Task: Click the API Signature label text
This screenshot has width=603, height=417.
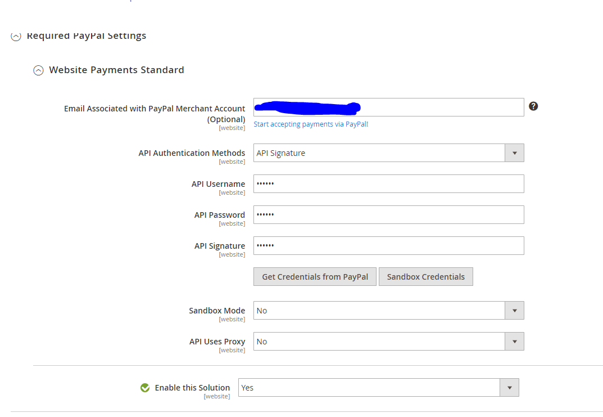Action: click(220, 246)
